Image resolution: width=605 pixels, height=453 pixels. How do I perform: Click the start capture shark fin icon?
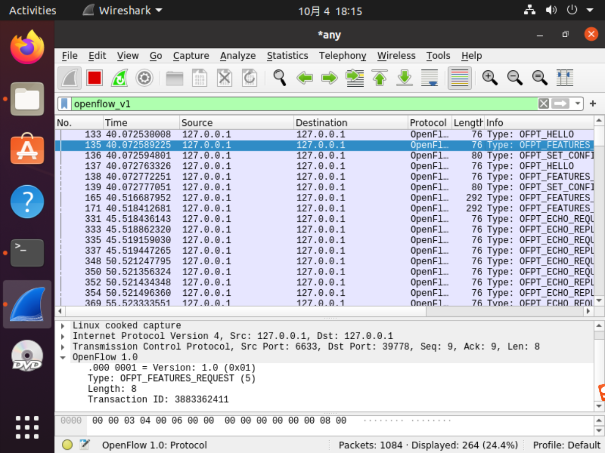click(x=70, y=78)
